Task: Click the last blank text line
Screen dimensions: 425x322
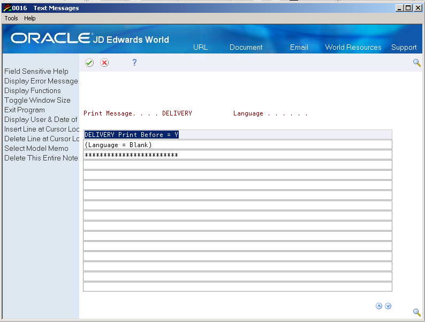Action: [x=238, y=287]
